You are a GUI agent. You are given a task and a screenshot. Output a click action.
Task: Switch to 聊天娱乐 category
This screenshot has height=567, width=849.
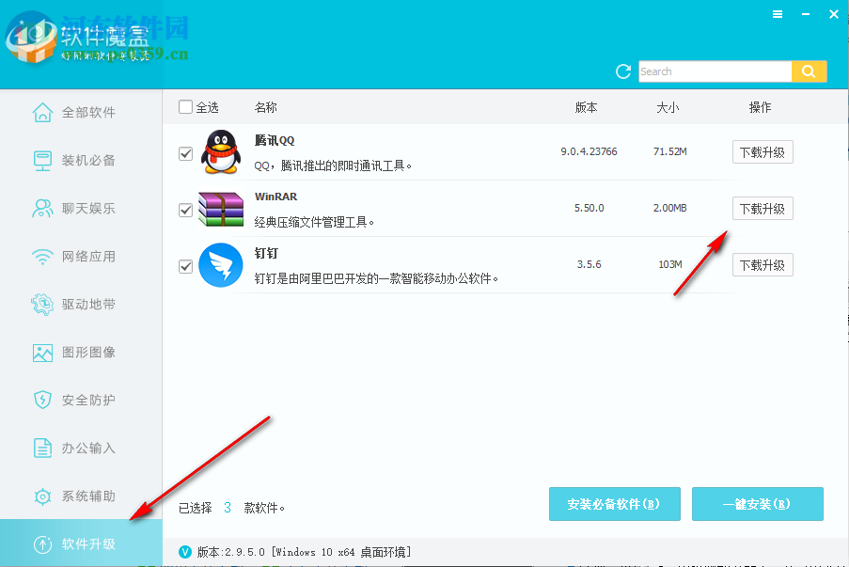click(81, 209)
